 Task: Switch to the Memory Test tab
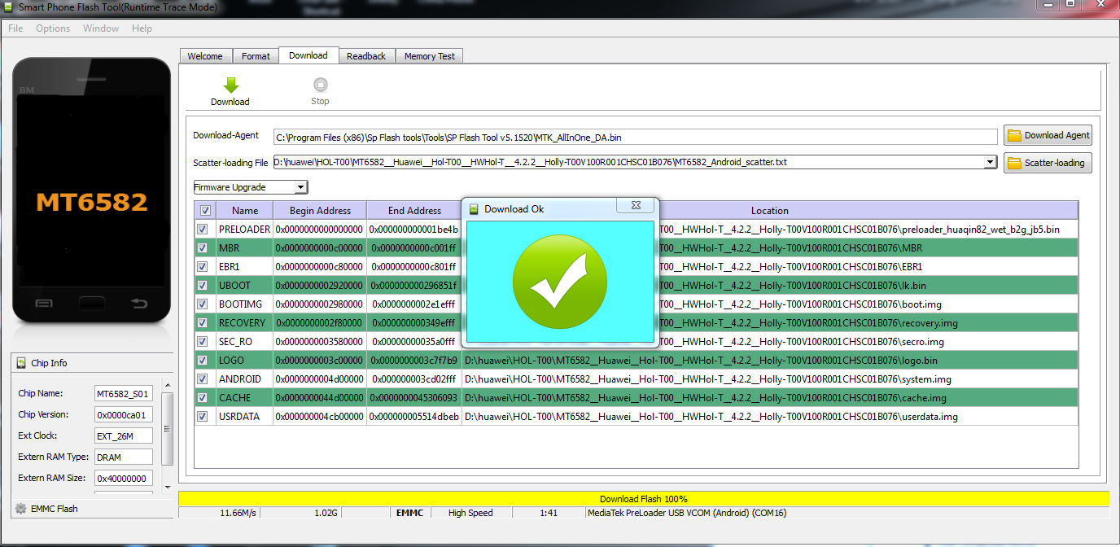tap(430, 56)
